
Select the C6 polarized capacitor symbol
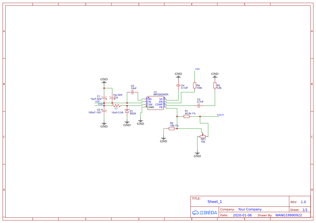coord(112,98)
